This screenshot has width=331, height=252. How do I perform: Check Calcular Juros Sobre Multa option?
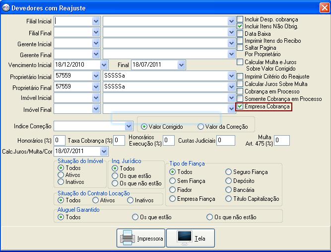coord(240,84)
